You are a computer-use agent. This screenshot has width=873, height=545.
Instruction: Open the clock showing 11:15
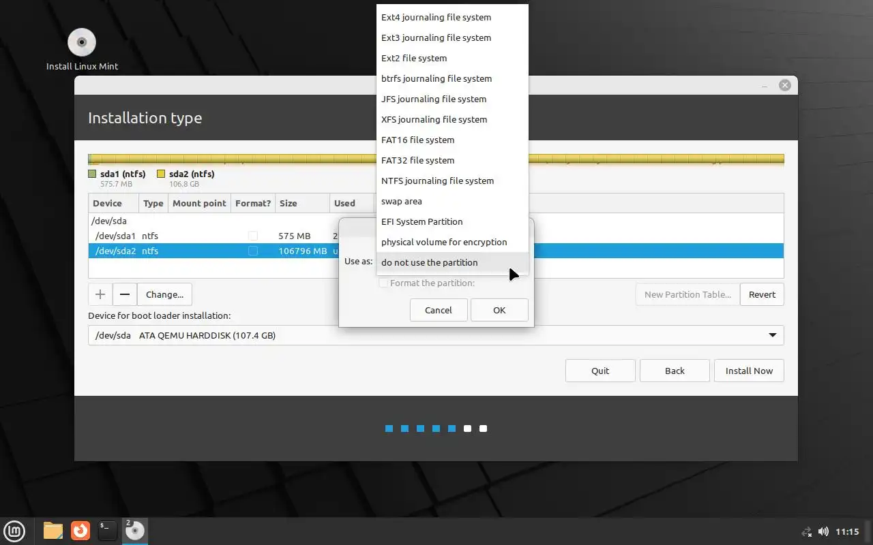[847, 531]
